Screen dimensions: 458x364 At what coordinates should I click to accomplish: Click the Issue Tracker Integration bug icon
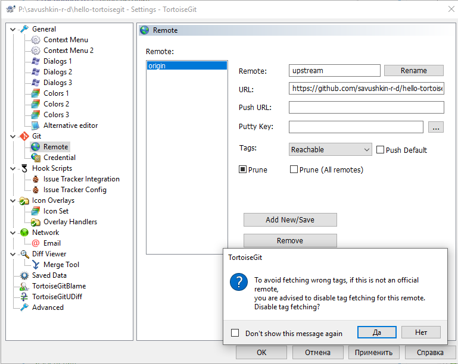[x=36, y=179]
